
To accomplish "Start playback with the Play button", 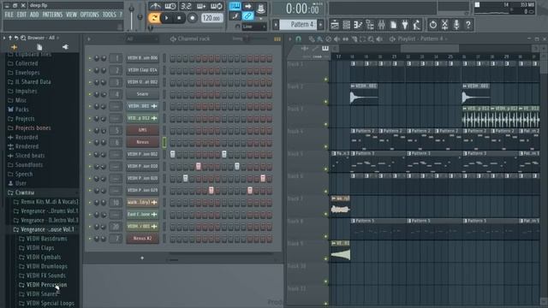I will point(167,18).
